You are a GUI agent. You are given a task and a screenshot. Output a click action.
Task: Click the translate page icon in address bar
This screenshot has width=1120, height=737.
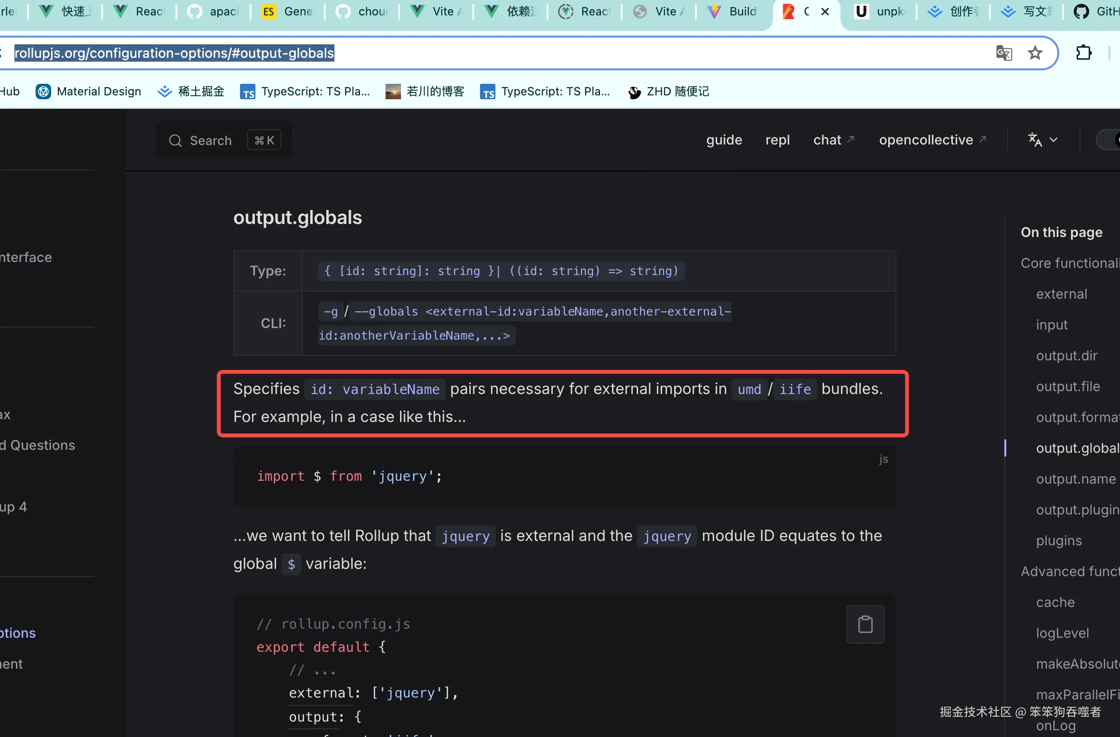tap(1004, 53)
